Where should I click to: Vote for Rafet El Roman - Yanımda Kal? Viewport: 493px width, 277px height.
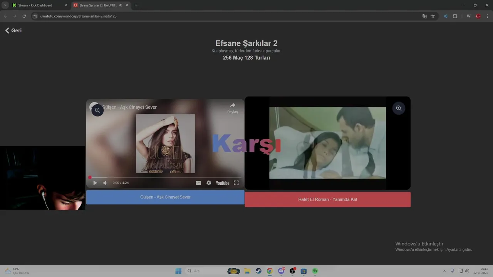click(327, 199)
